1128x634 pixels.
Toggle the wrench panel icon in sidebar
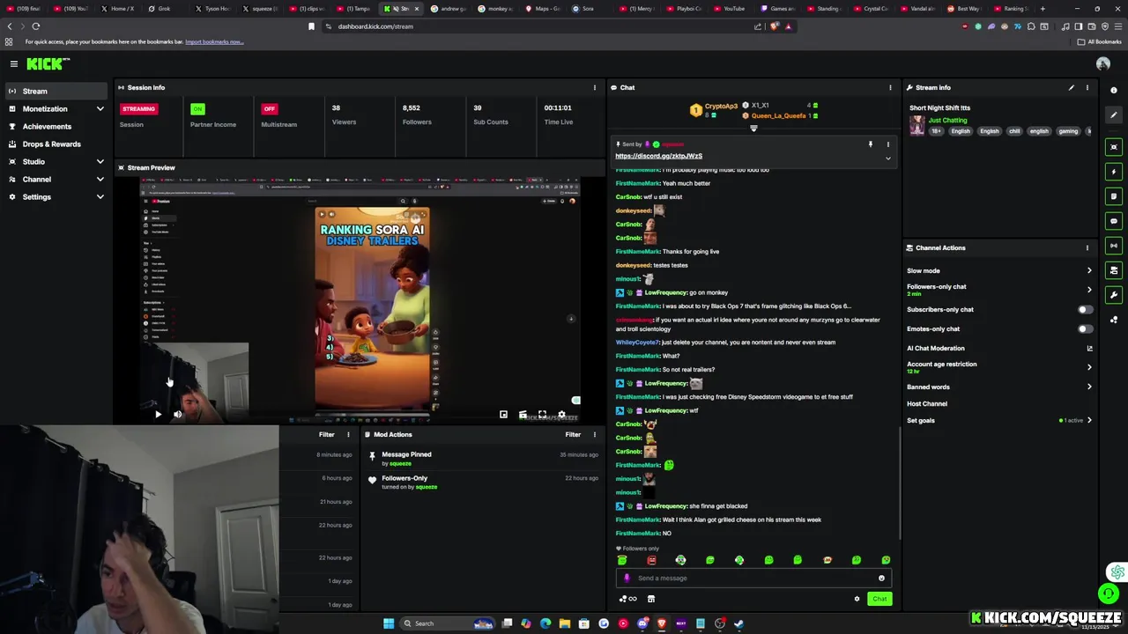[x=1114, y=295]
